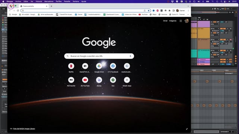Open the WeTransfer shortcut

(71, 80)
